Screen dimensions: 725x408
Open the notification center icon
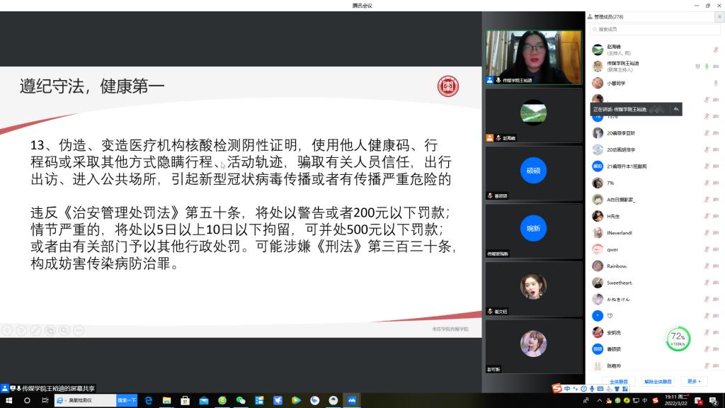click(x=714, y=401)
